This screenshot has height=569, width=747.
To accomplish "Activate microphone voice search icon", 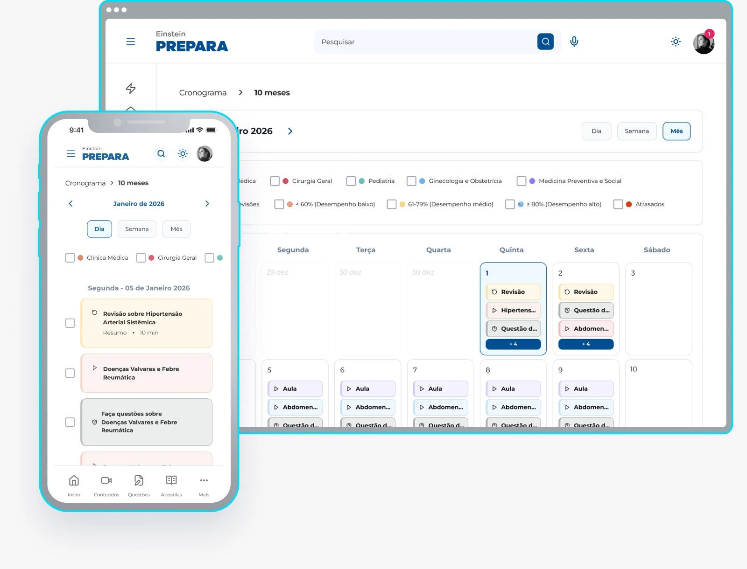I will click(x=574, y=42).
